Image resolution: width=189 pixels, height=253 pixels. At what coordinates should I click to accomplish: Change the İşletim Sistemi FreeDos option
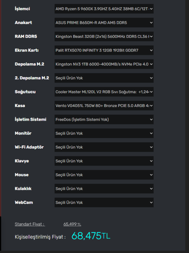coord(104,119)
